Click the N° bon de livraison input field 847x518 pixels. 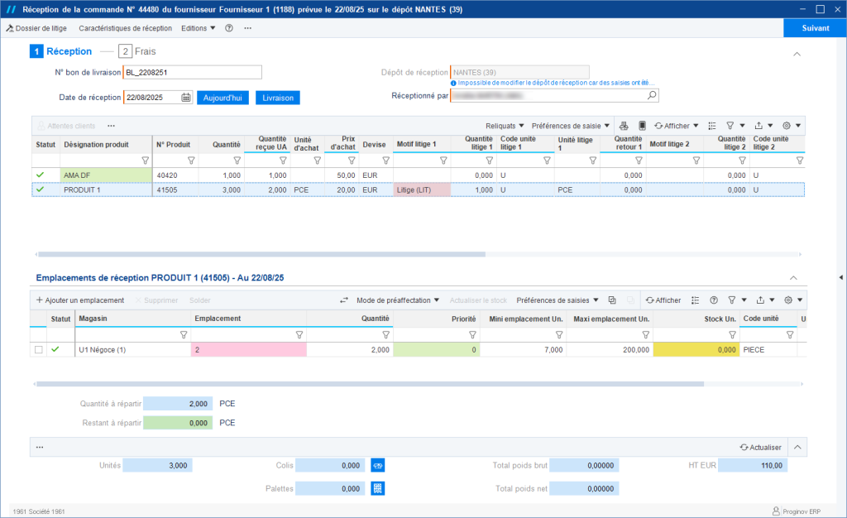point(192,72)
